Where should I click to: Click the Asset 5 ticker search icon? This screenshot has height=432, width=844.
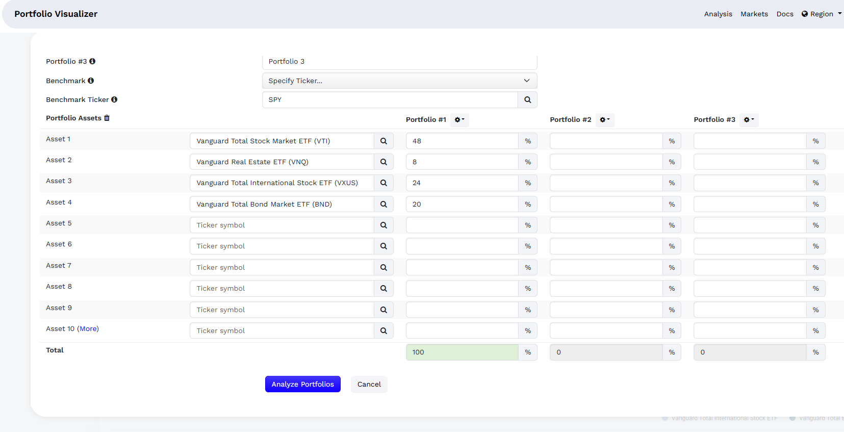(x=383, y=225)
